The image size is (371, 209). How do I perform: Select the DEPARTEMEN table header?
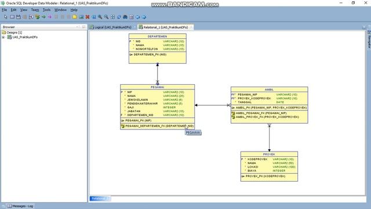click(157, 37)
